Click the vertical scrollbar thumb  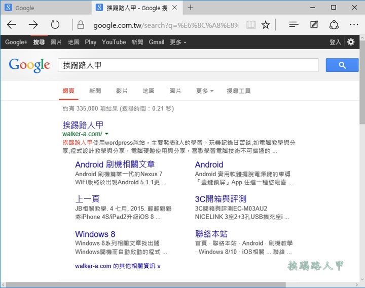(362, 83)
